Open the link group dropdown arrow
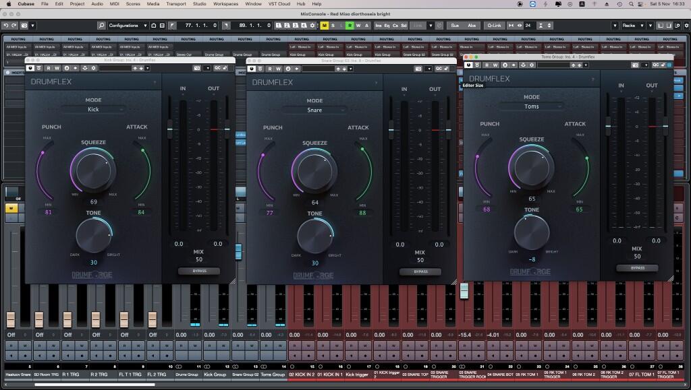The width and height of the screenshot is (691, 390). 431,26
